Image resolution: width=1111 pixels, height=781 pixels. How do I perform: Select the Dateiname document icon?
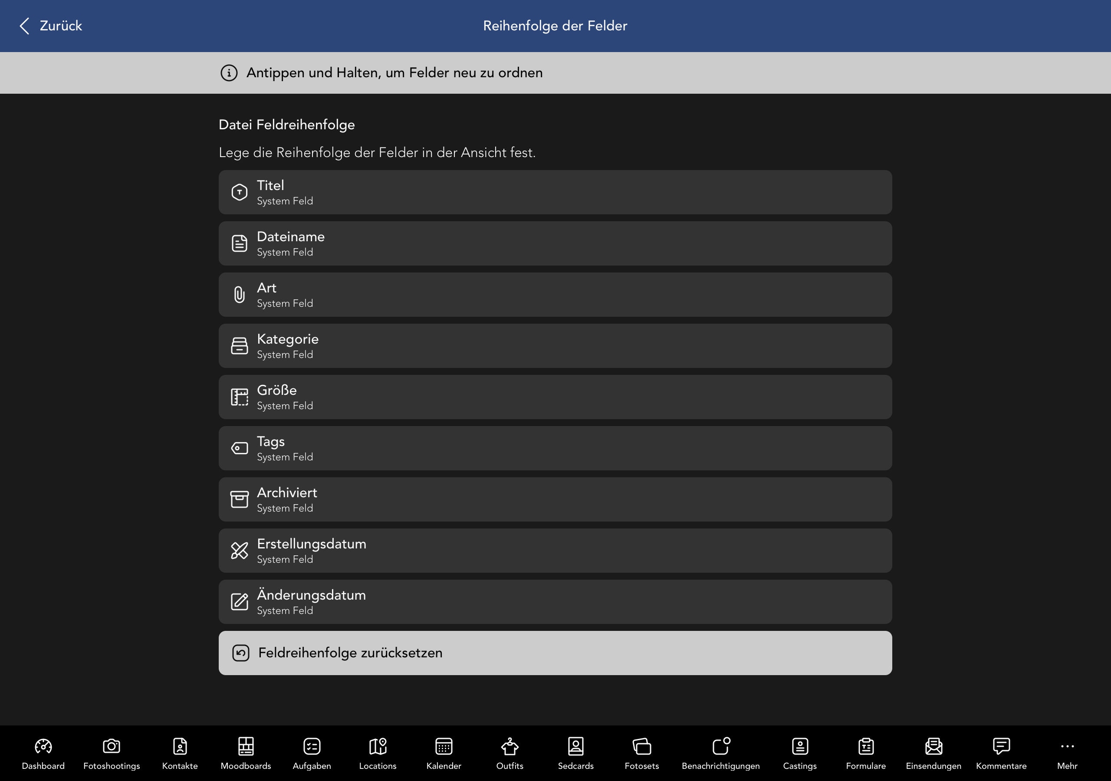240,243
